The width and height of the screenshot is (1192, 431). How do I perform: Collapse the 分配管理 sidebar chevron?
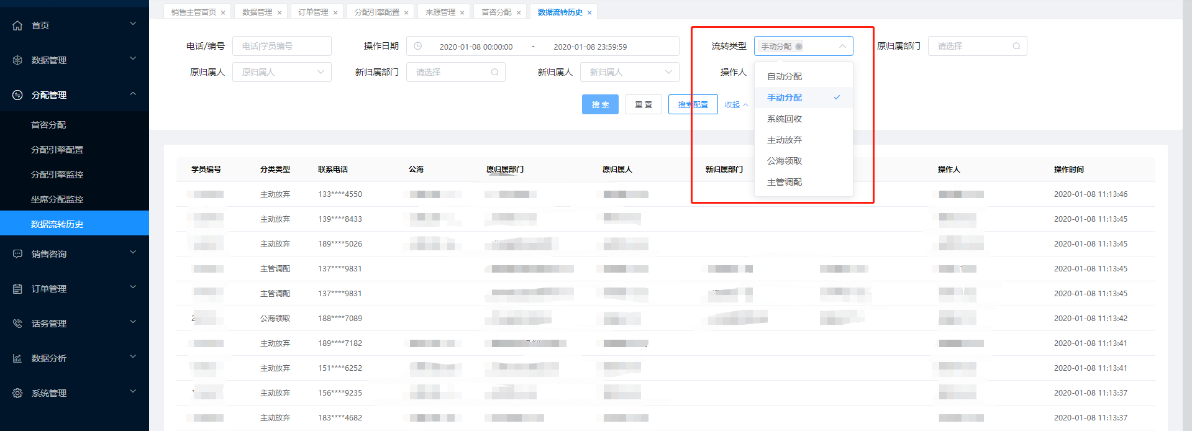tap(132, 93)
